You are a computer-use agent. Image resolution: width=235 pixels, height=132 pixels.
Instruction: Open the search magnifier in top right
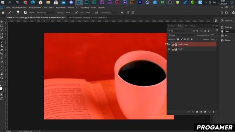[x=222, y=13]
